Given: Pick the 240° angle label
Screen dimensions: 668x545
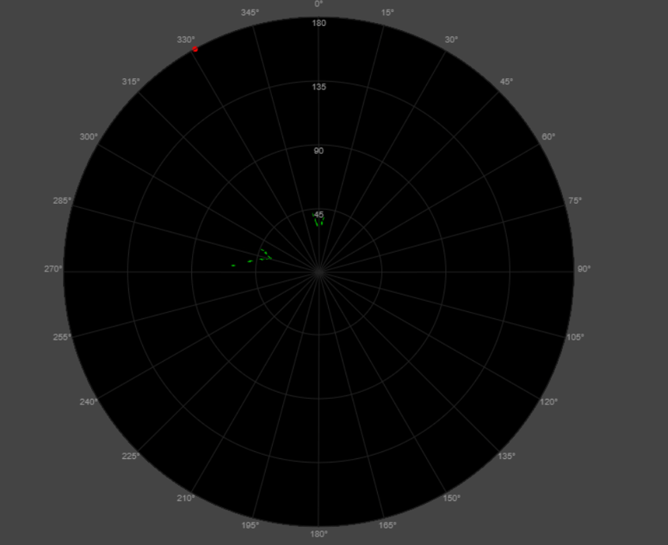Looking at the screenshot, I should (x=89, y=401).
